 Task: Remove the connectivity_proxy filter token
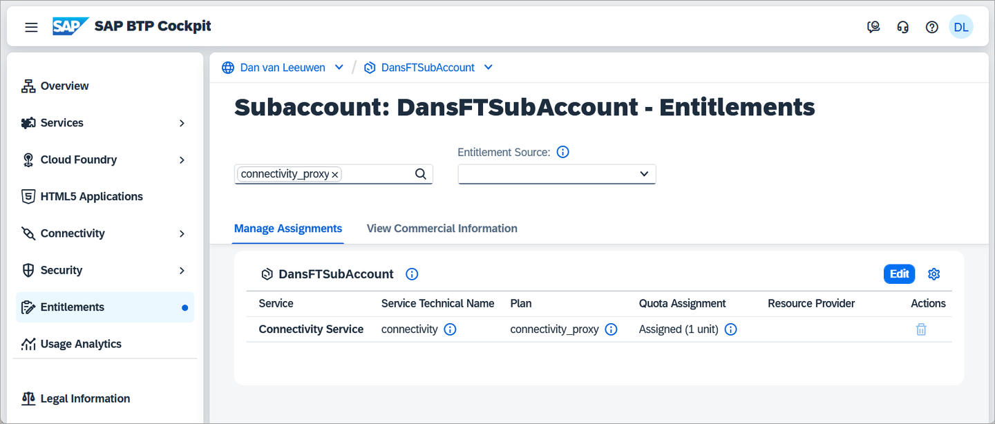pos(335,175)
